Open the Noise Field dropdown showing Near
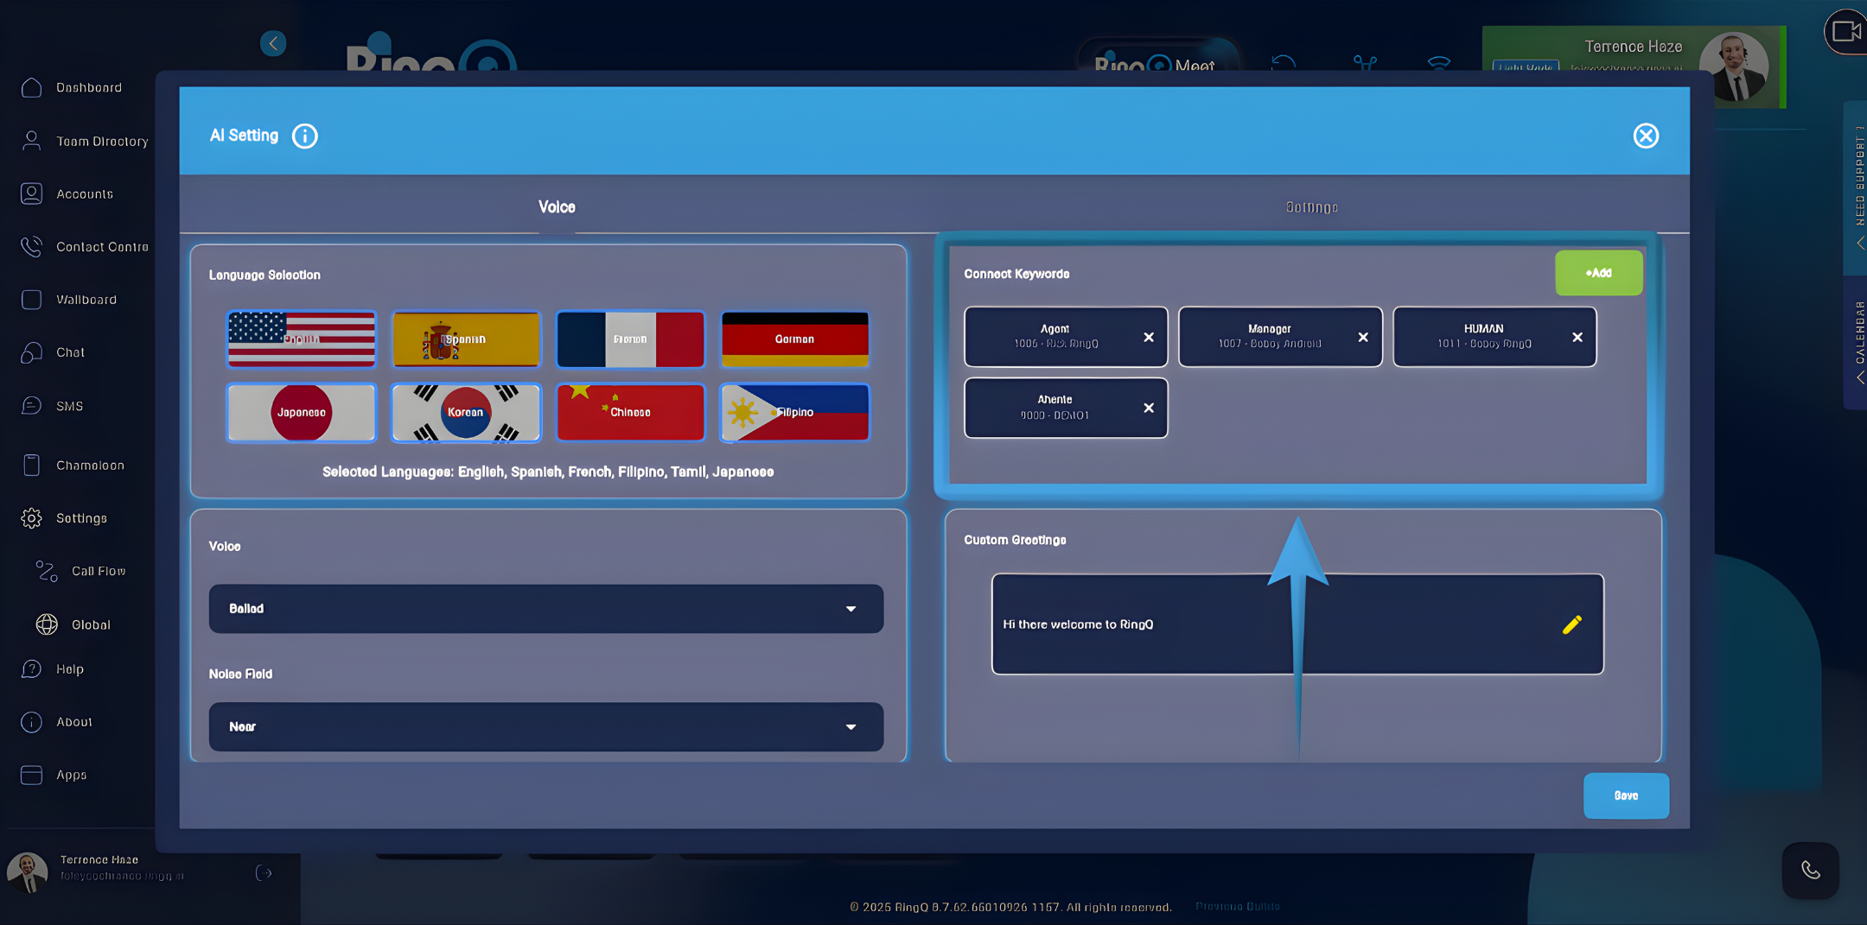 tap(545, 726)
